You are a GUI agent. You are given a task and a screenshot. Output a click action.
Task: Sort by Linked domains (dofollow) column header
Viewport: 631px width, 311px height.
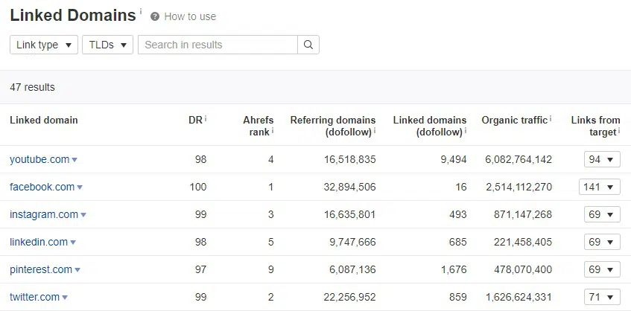[429, 126]
